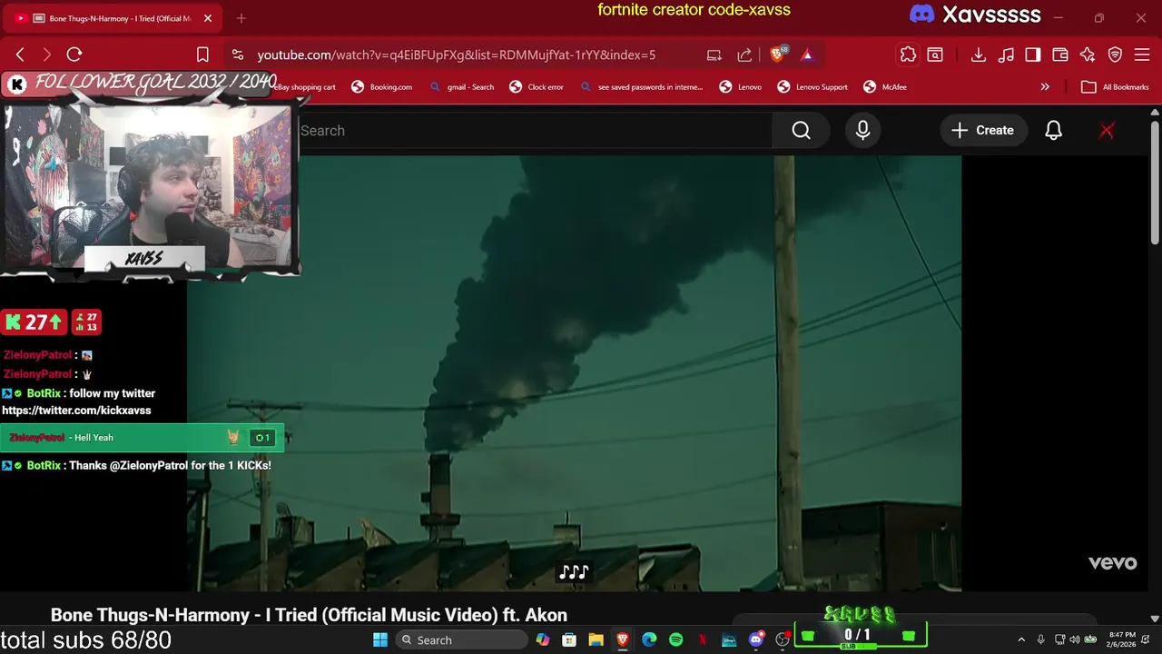The width and height of the screenshot is (1162, 654).
Task: Open a new browser tab
Action: click(x=241, y=18)
